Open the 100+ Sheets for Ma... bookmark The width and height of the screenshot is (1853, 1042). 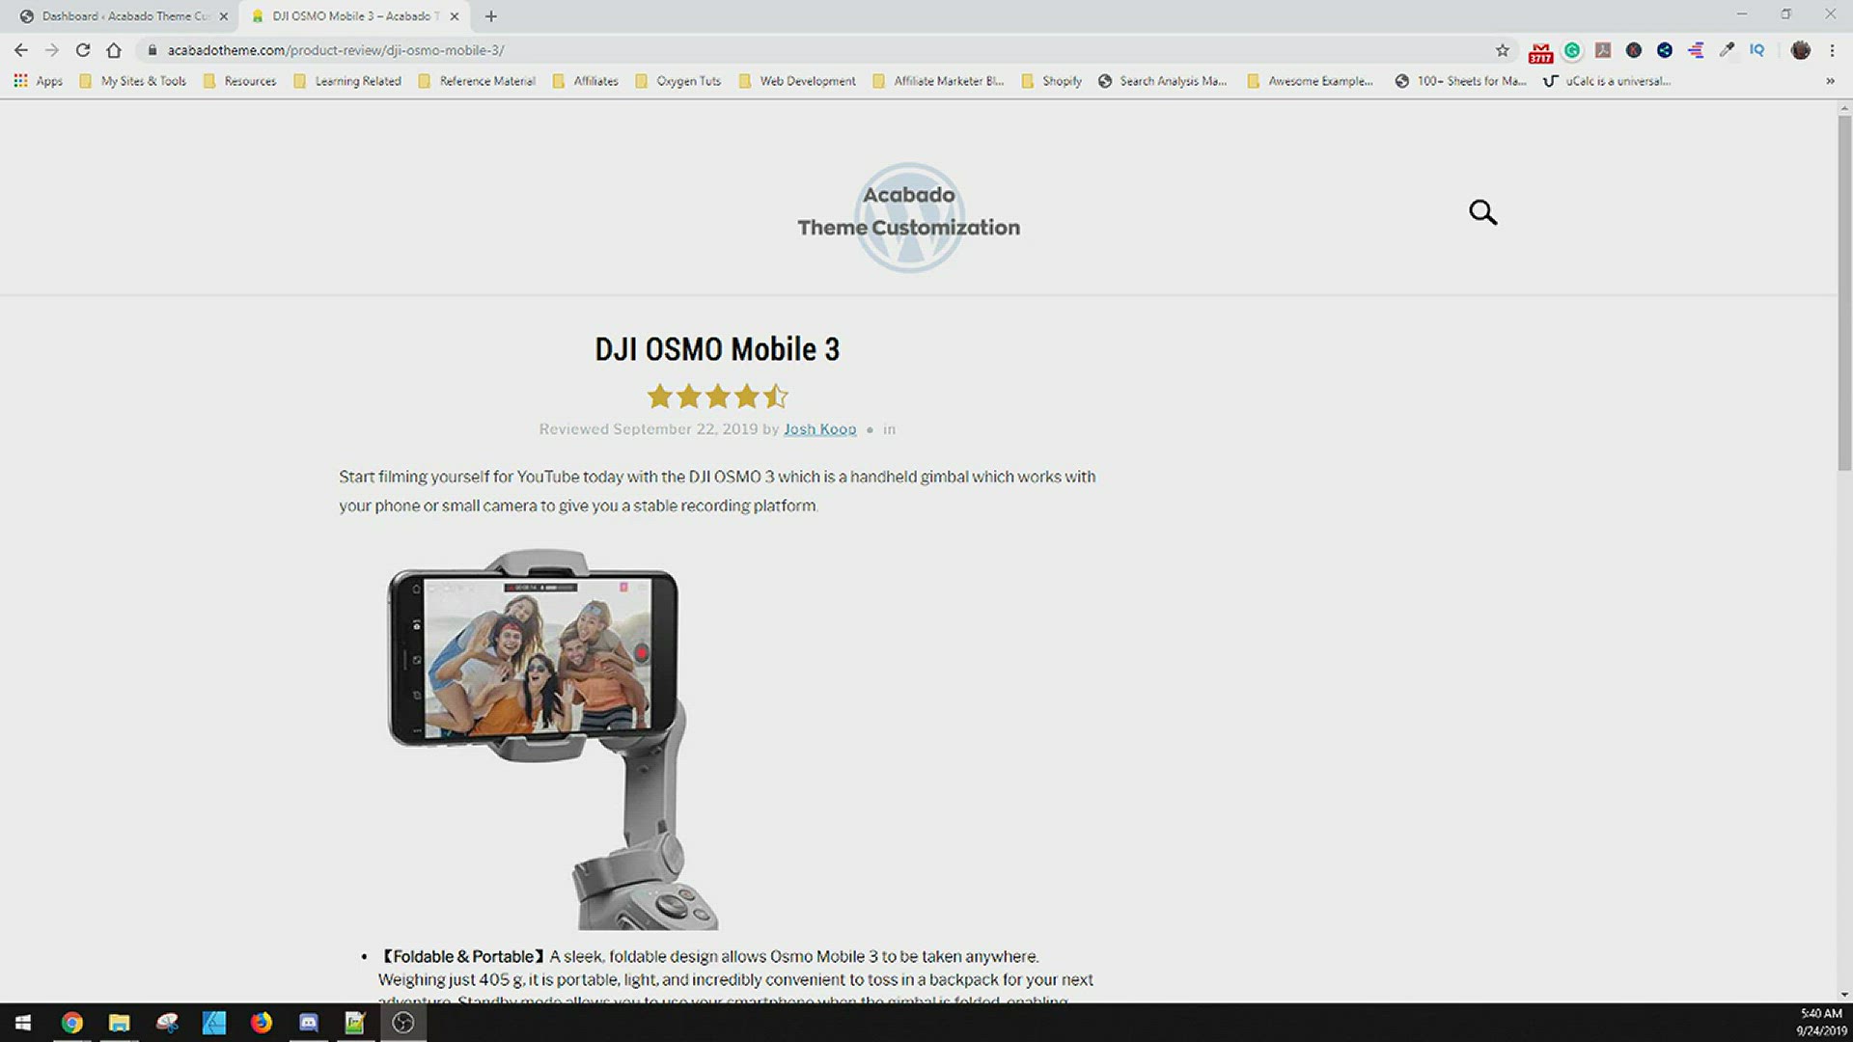1461,81
